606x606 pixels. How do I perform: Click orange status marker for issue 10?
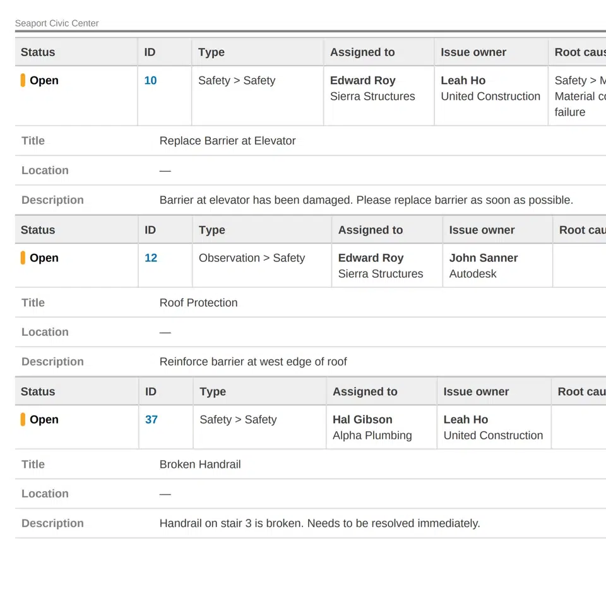23,81
